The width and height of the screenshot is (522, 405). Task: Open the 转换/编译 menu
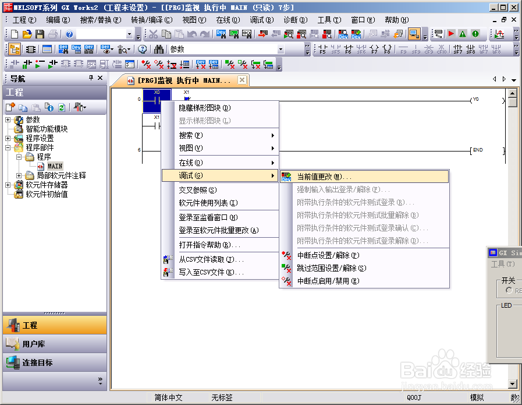point(152,20)
